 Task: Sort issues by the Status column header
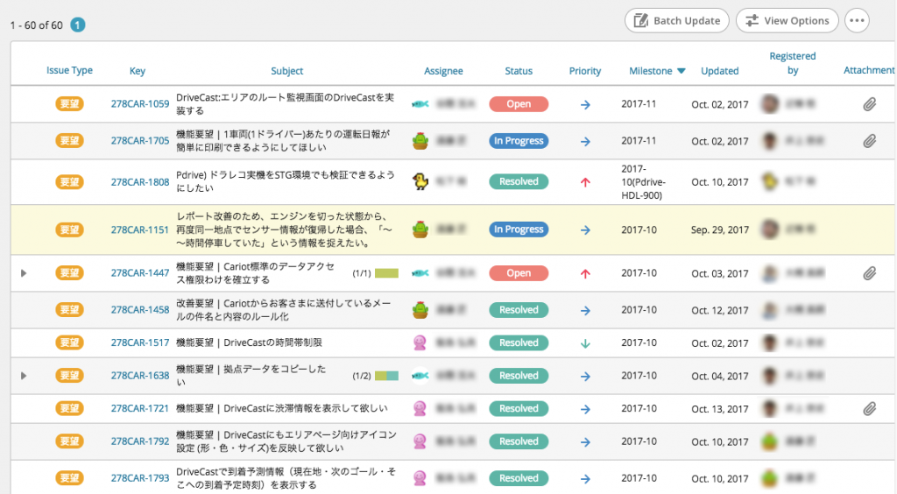[519, 71]
